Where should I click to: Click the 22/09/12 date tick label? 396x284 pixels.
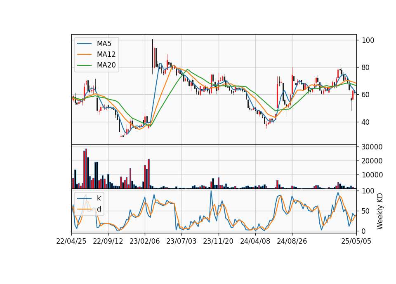[x=108, y=241]
